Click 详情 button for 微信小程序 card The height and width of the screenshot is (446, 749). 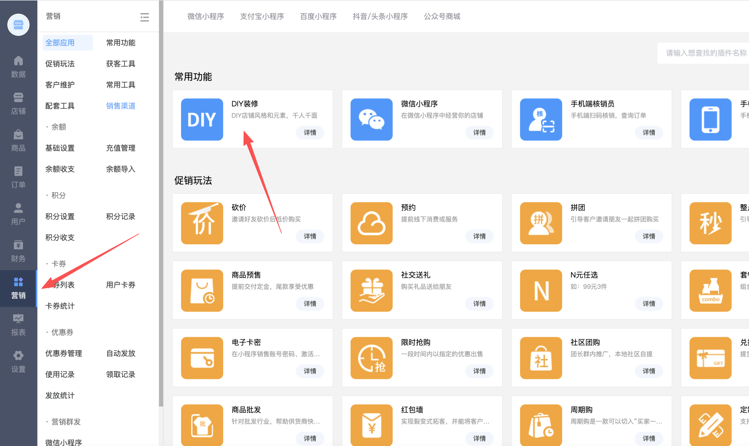tap(479, 133)
